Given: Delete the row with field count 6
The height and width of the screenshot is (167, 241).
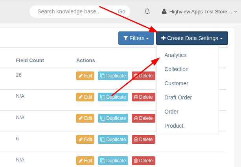Looking at the screenshot, I should coord(143,139).
